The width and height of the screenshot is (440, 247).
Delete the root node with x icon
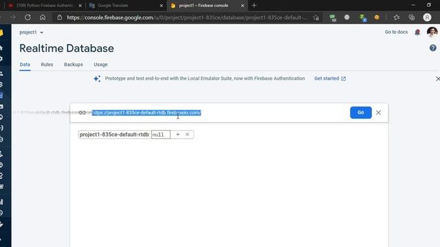click(187, 134)
